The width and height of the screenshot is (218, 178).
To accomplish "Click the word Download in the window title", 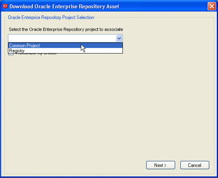I will 21,6.
